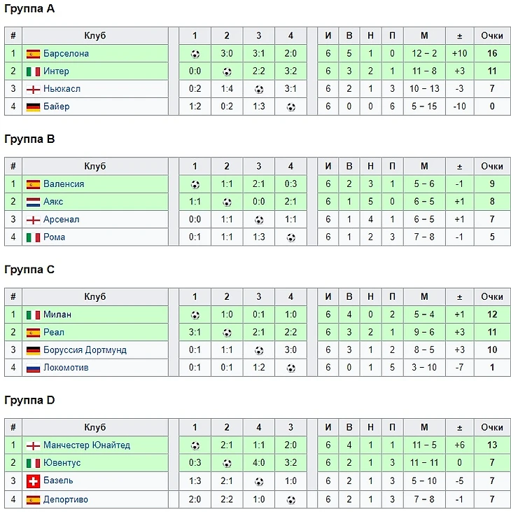
Task: Click the Russian flag next to Локомотив
Action: 33,368
